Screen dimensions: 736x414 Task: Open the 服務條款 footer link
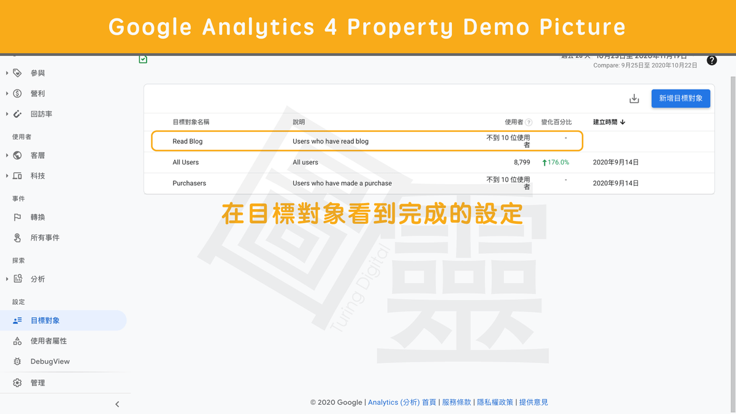(x=456, y=402)
